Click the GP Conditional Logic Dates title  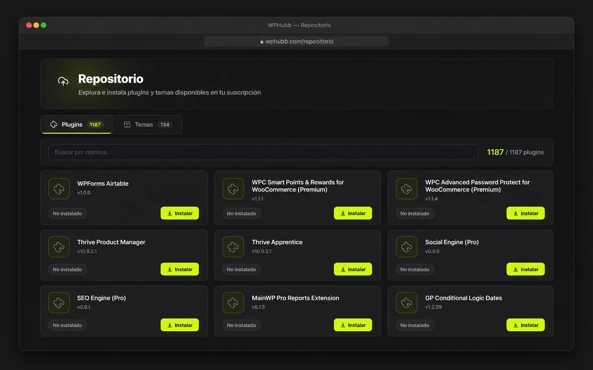[x=463, y=298]
